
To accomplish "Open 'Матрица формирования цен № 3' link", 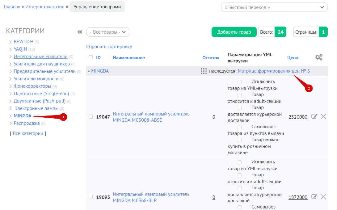I will 274,71.
